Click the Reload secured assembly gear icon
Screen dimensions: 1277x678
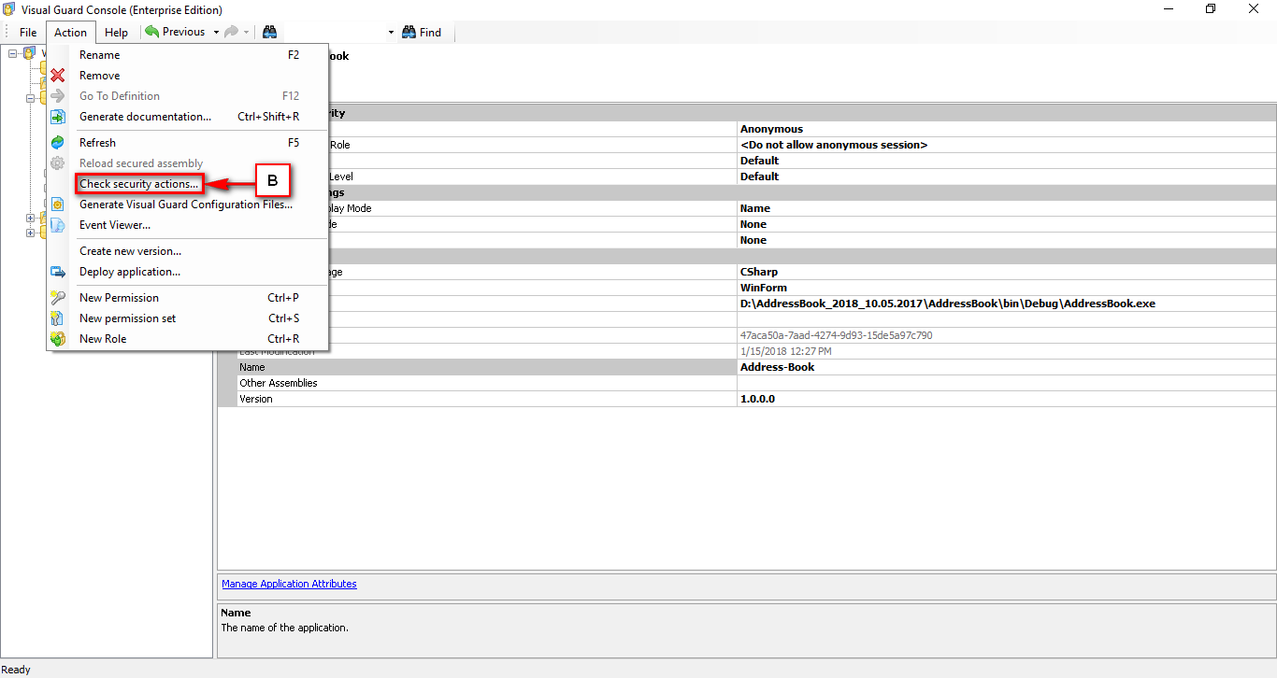point(58,163)
